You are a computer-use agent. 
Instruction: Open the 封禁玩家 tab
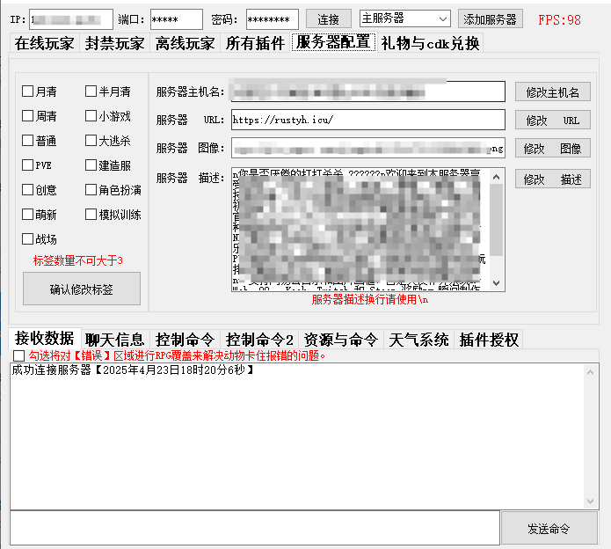tap(114, 43)
